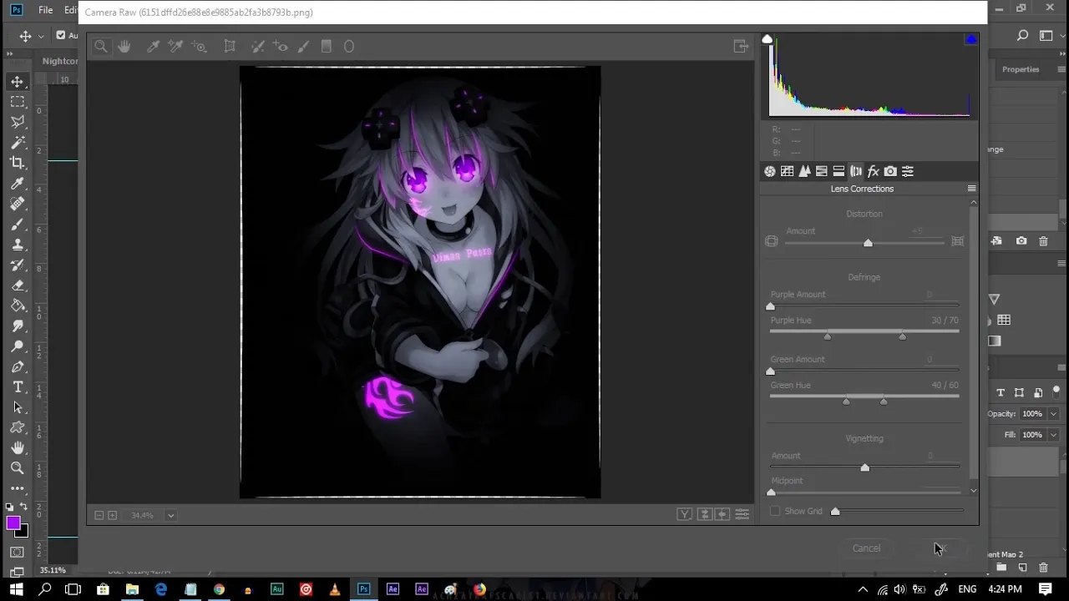
Task: Copy current settings to Before icon
Action: [722, 514]
